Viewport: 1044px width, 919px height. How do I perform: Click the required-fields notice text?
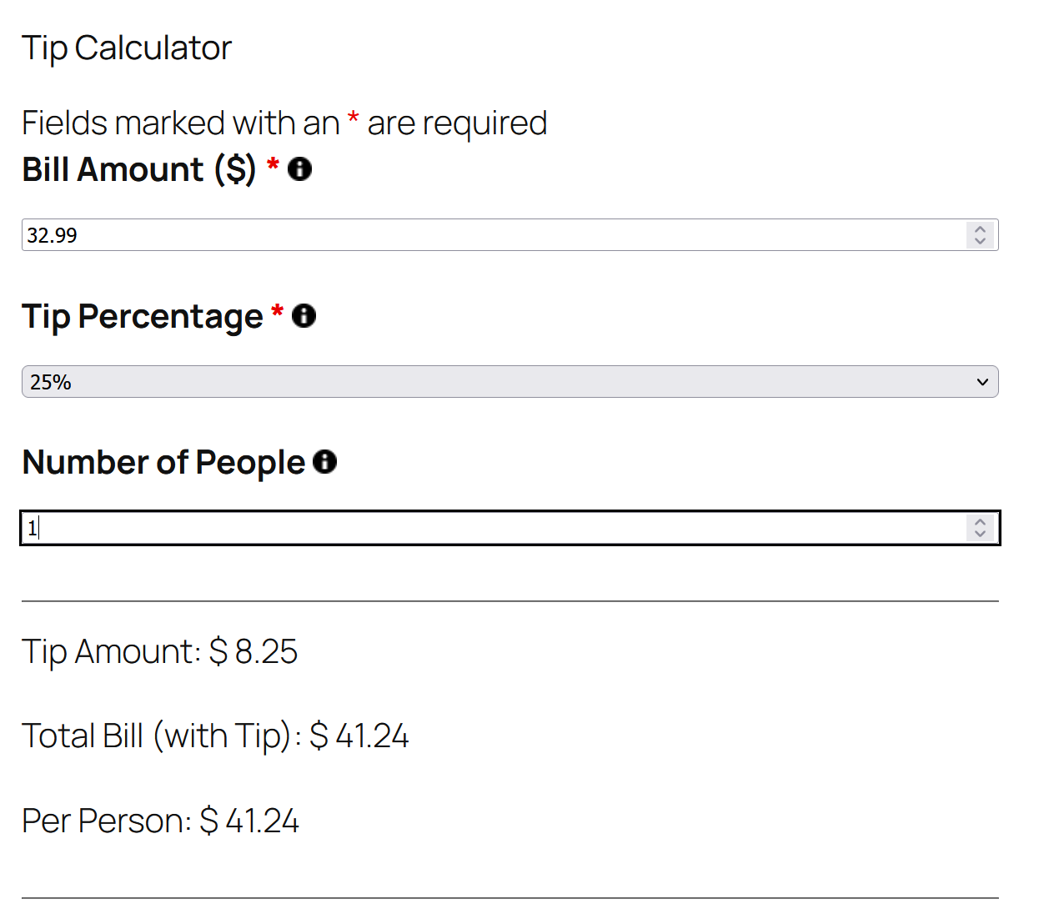[284, 123]
